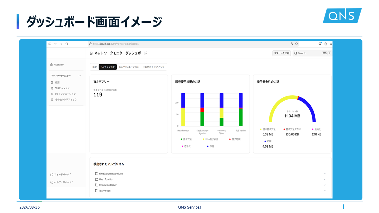379x213 pixels.
Task: Click the yellow 弱い量子安全 bar chart legend
Action: pos(211,139)
